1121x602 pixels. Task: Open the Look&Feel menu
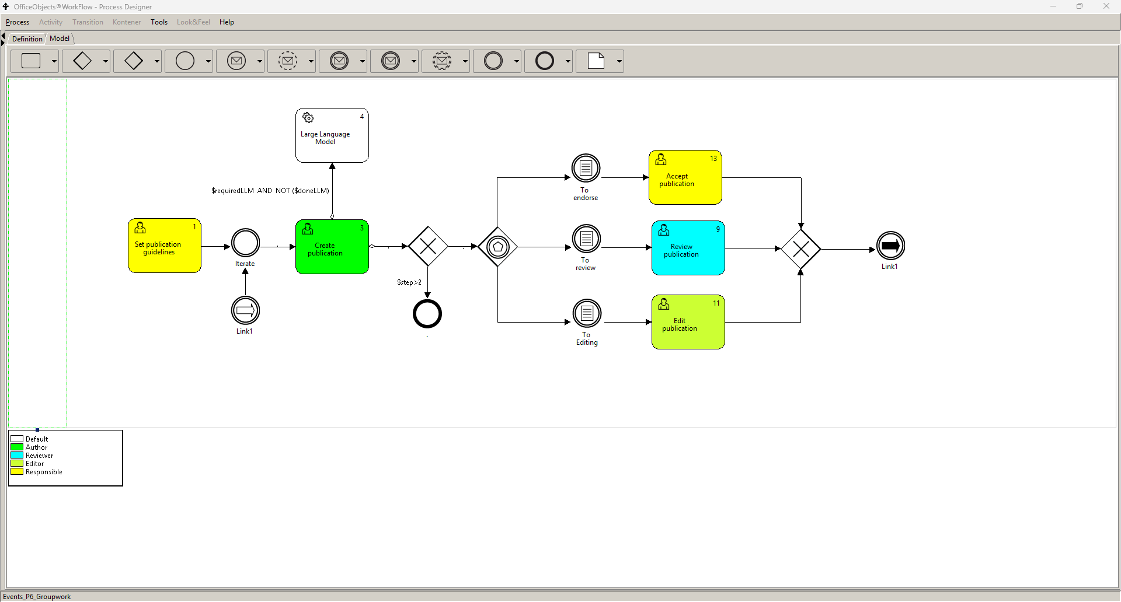[193, 22]
